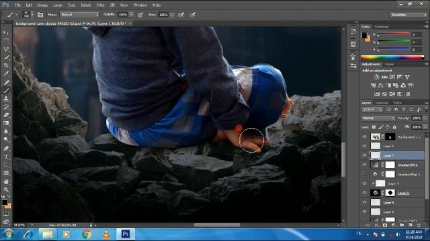Select the Eraser tool
The image size is (430, 241).
6,115
